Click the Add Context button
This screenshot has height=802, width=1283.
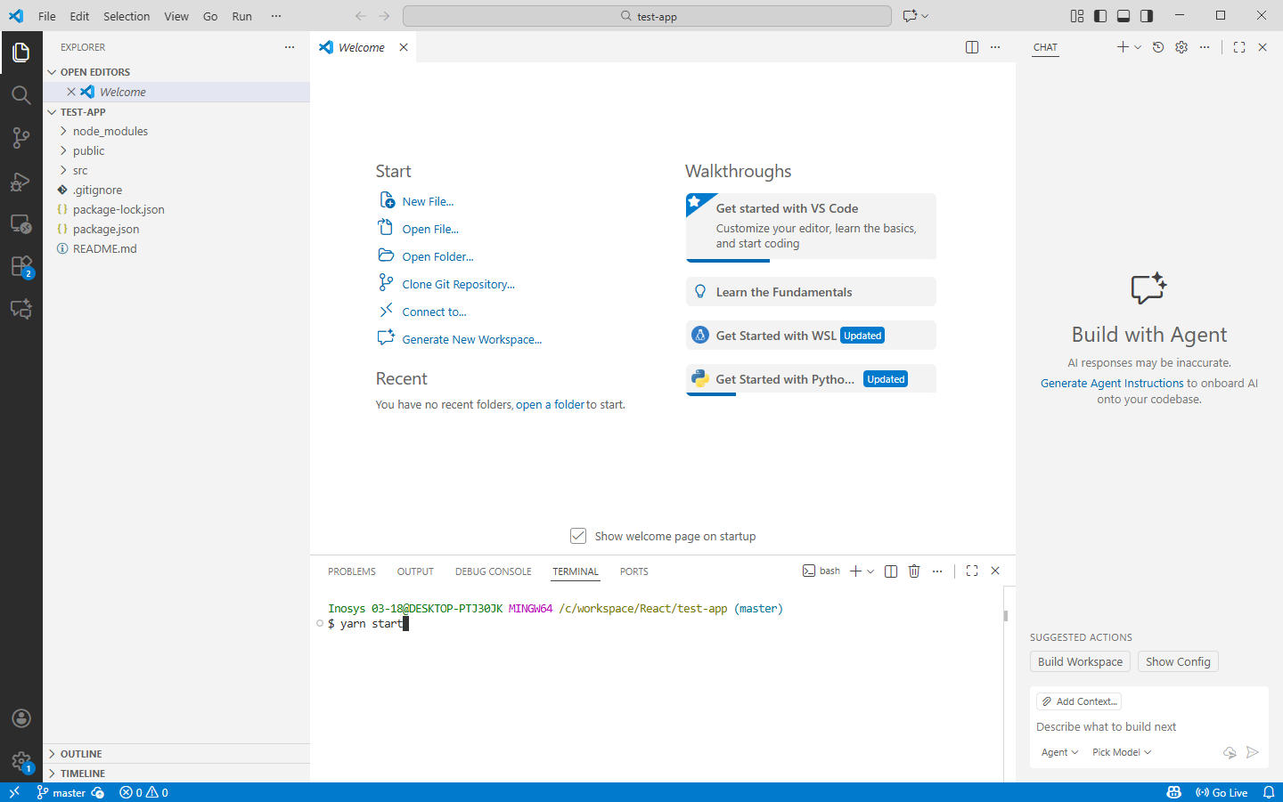point(1079,701)
